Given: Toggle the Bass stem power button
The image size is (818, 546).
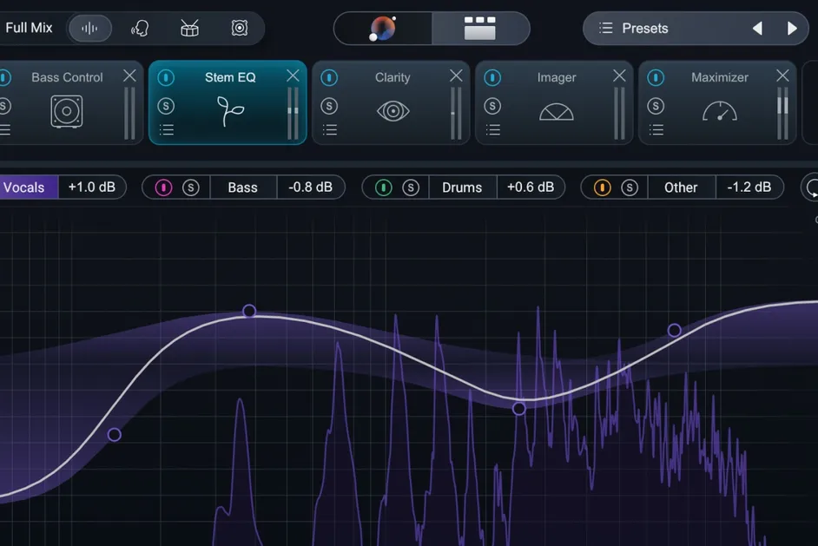Looking at the screenshot, I should coord(163,187).
